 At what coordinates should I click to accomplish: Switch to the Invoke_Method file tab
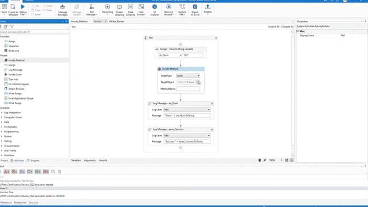tap(79, 21)
